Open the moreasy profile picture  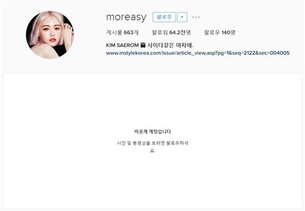click(50, 35)
